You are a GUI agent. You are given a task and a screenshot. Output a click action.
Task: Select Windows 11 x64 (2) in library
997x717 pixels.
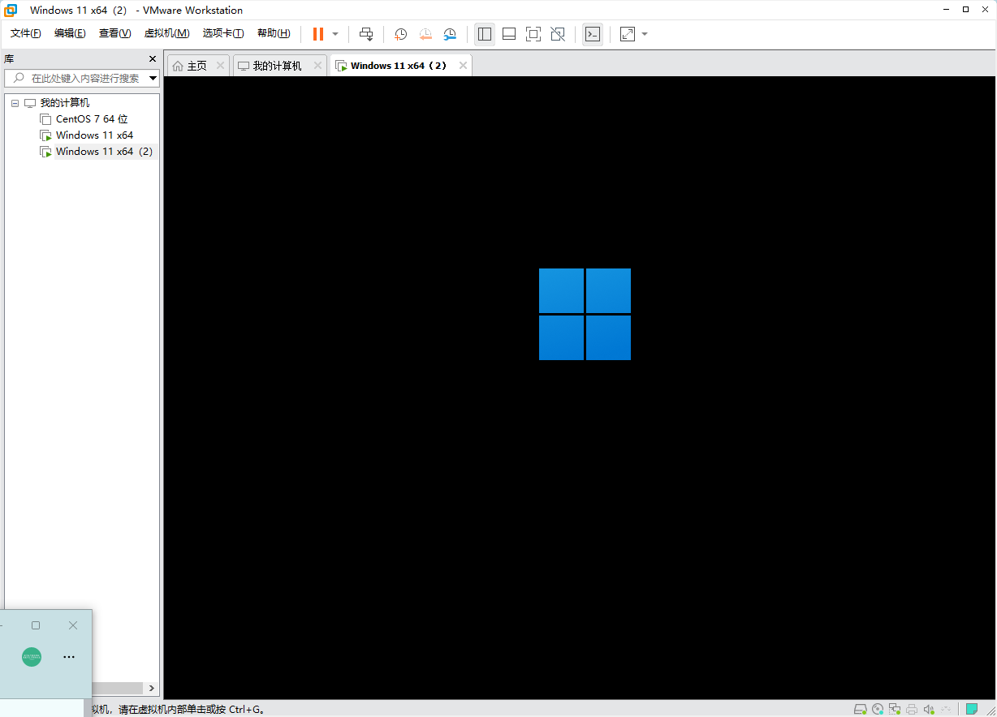[104, 152]
